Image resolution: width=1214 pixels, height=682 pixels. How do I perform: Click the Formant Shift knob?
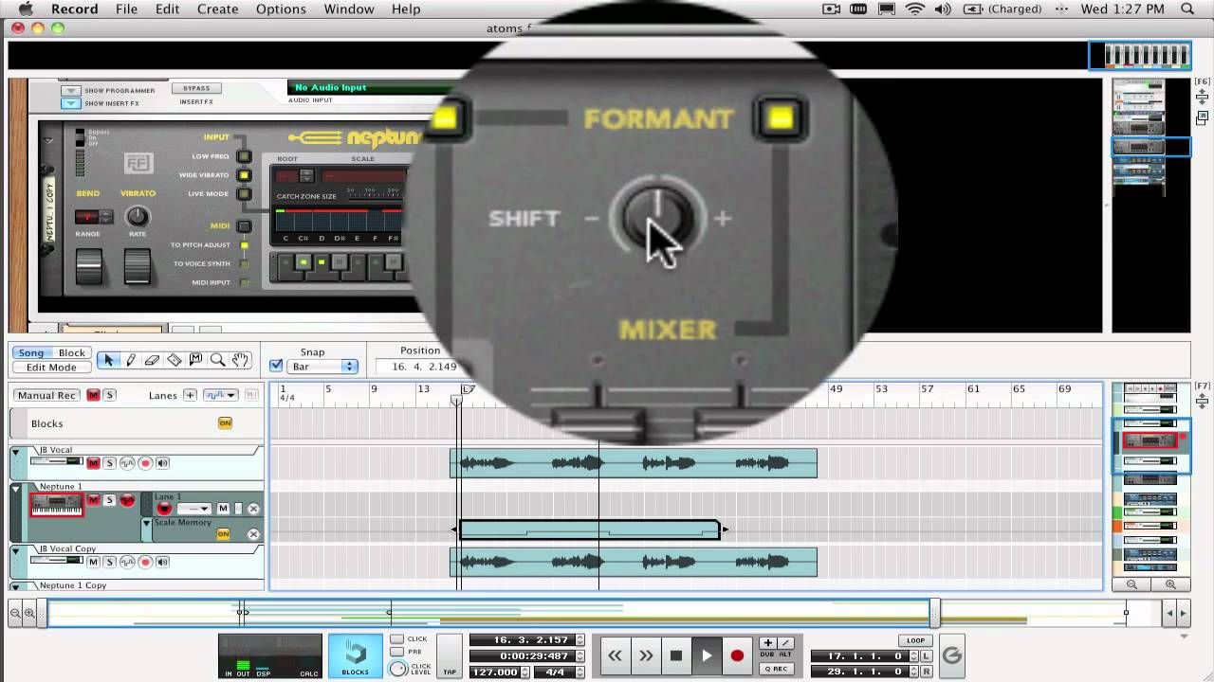(x=658, y=217)
